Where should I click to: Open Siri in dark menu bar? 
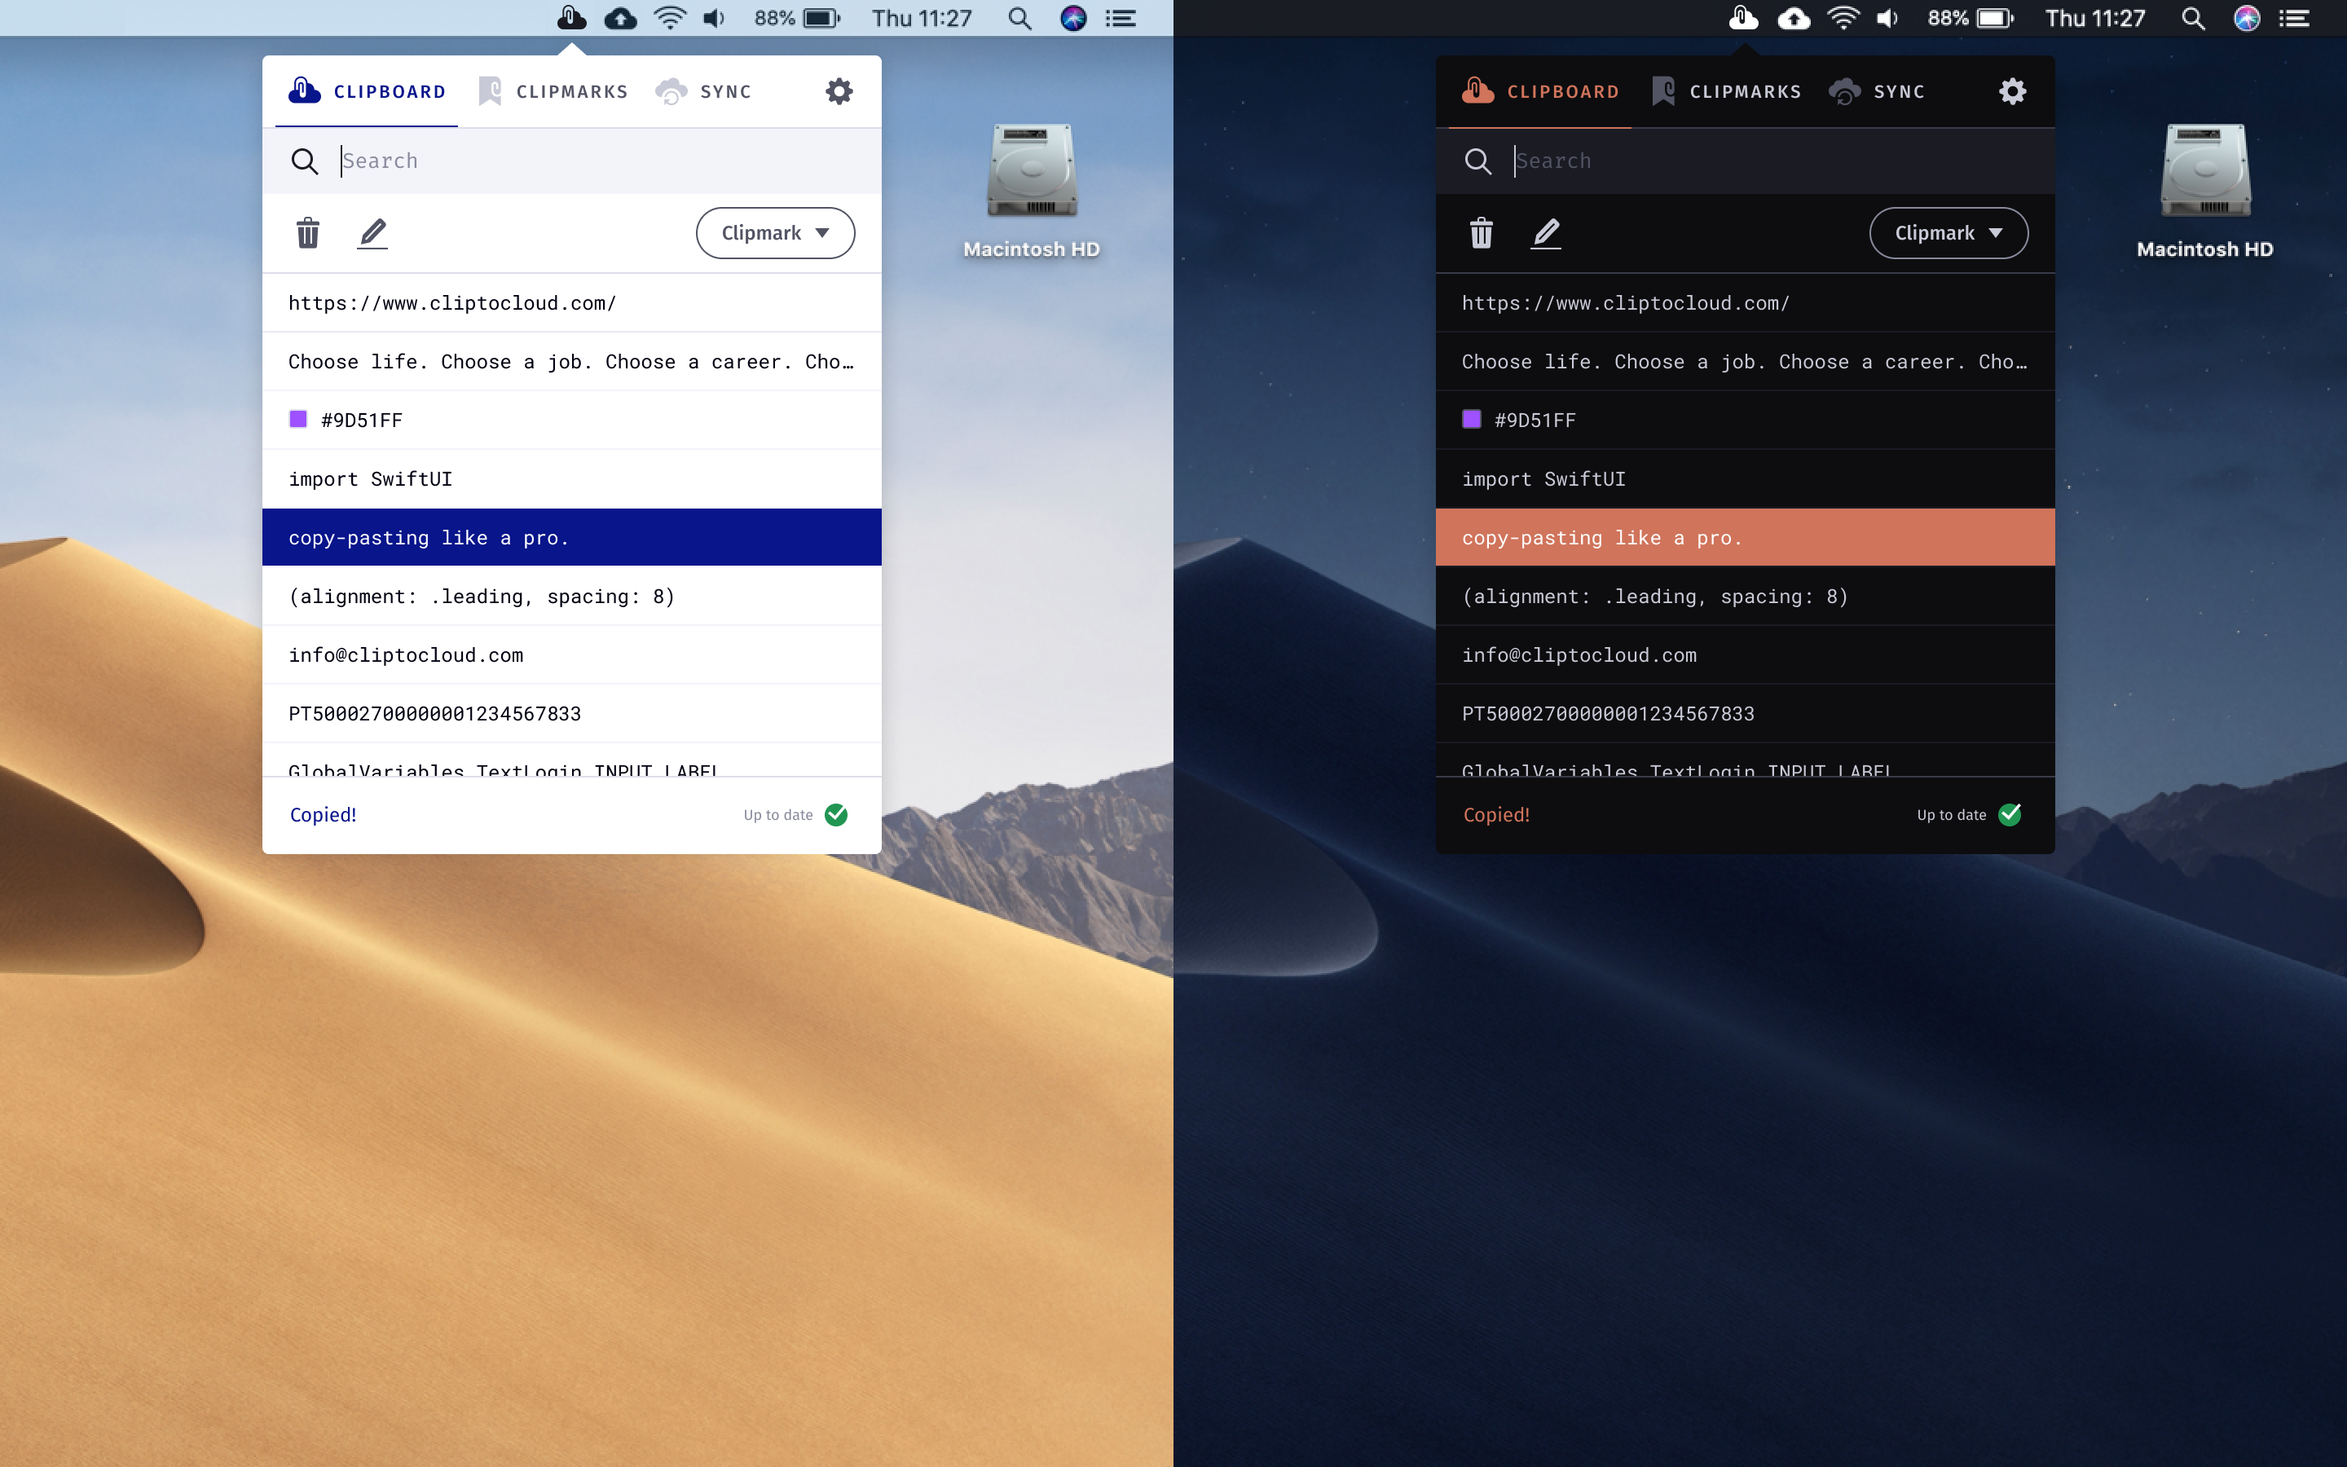[x=2247, y=19]
